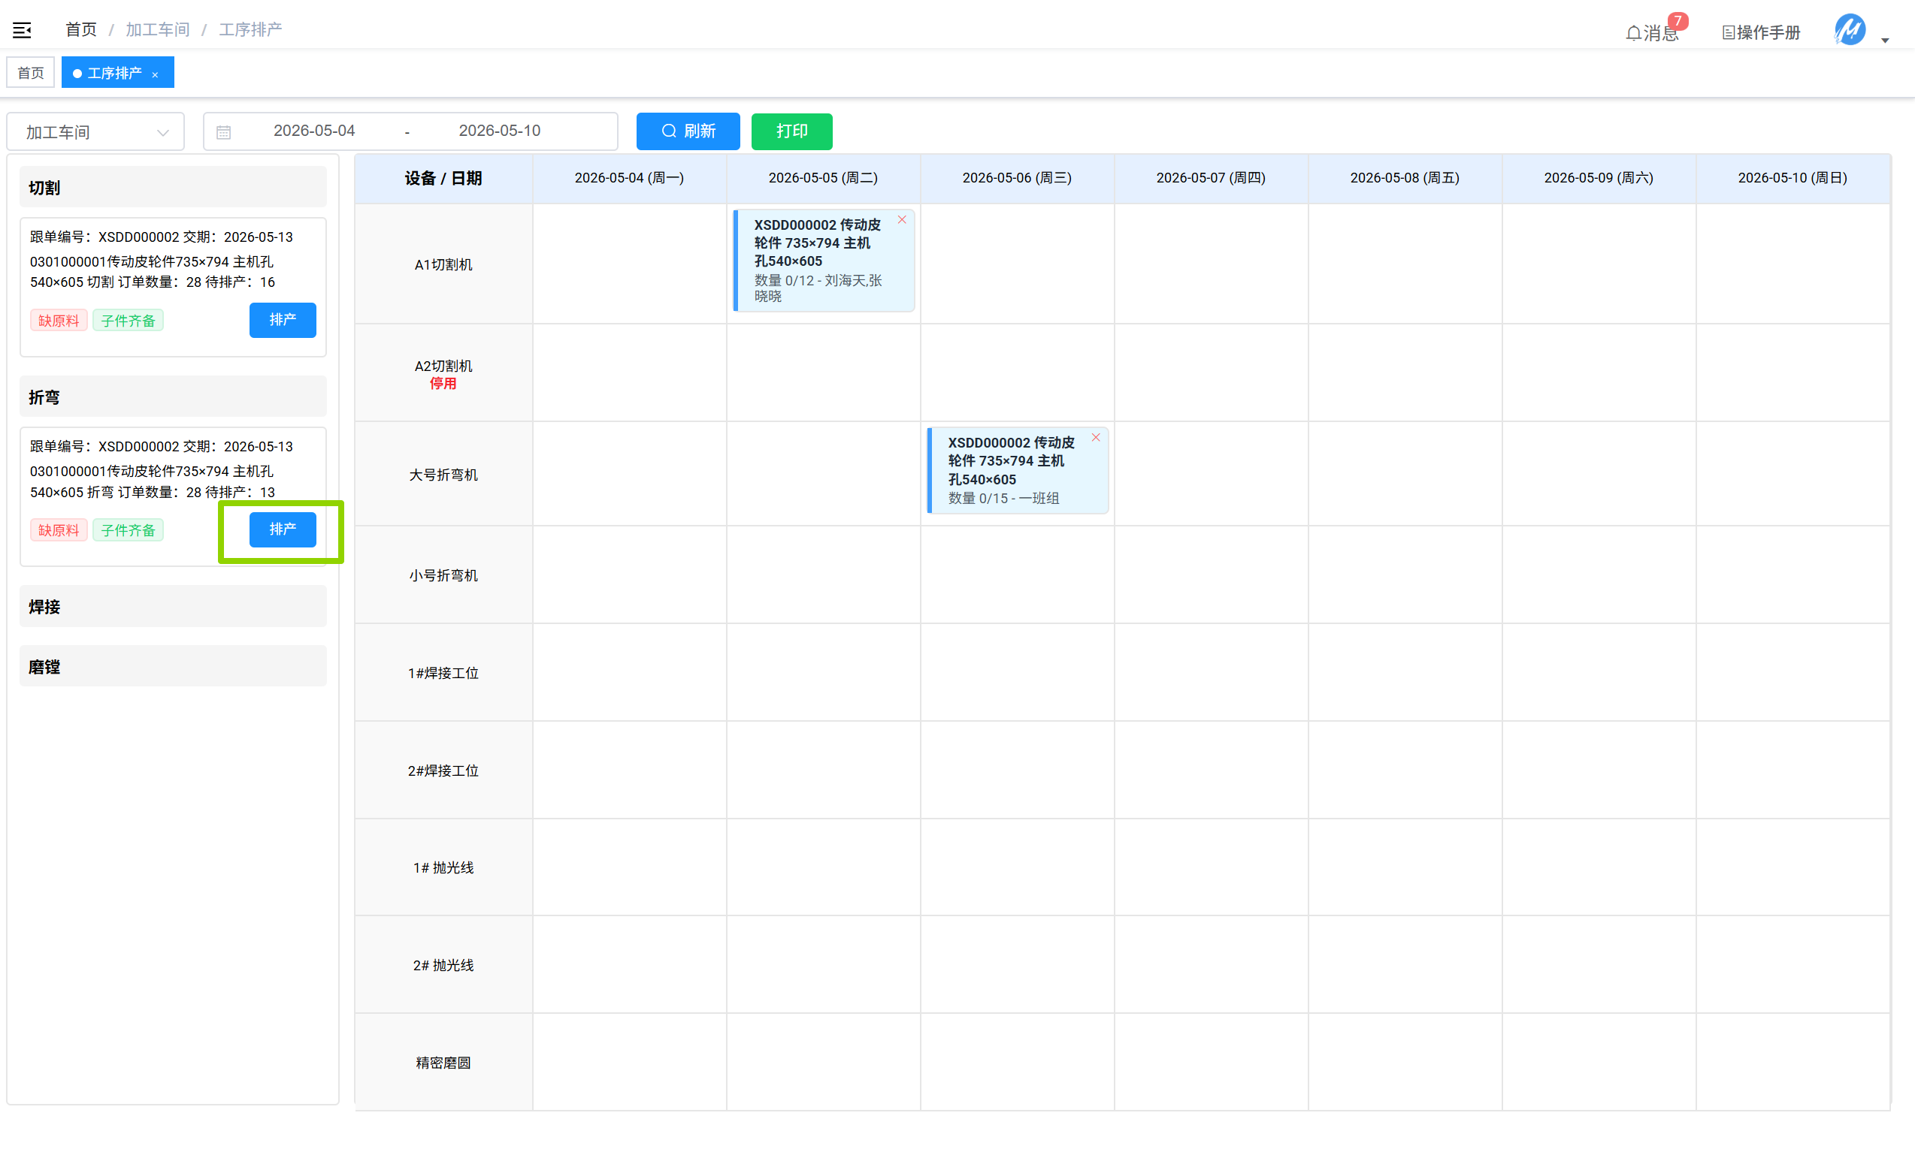Click the user avatar logo
The image size is (1915, 1149).
click(x=1850, y=30)
